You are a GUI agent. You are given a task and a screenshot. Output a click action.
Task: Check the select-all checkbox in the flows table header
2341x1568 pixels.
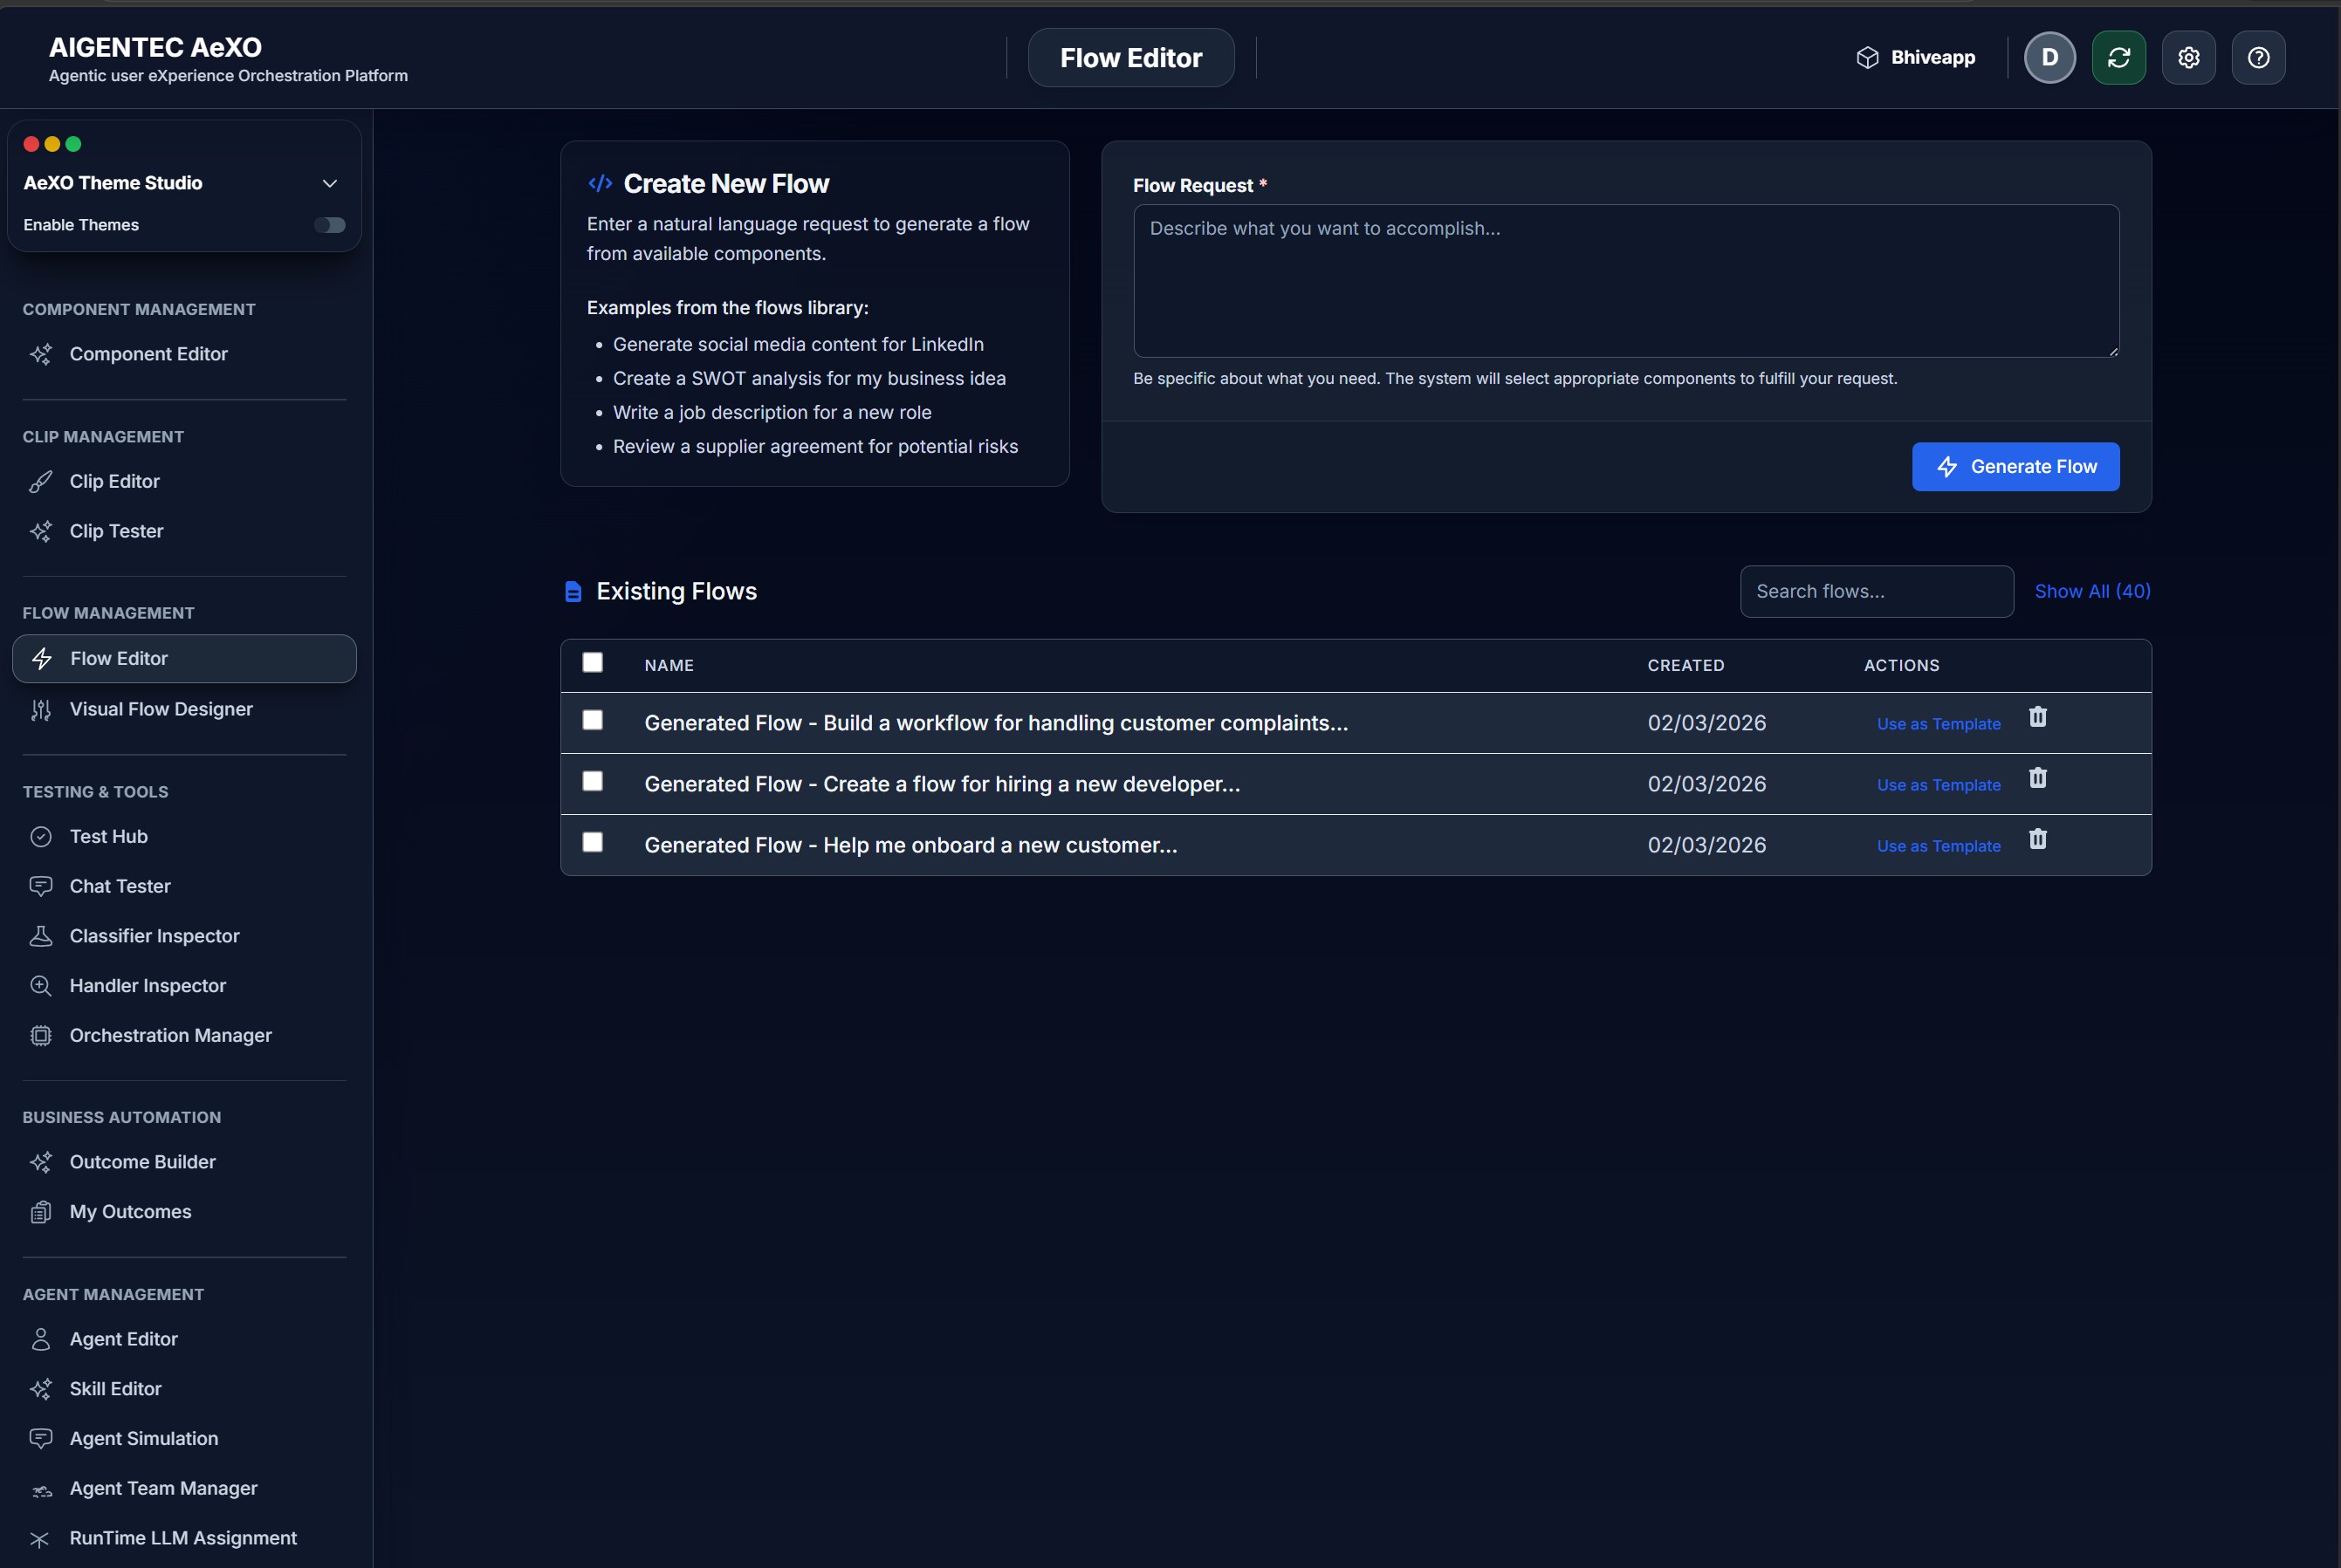pos(593,662)
